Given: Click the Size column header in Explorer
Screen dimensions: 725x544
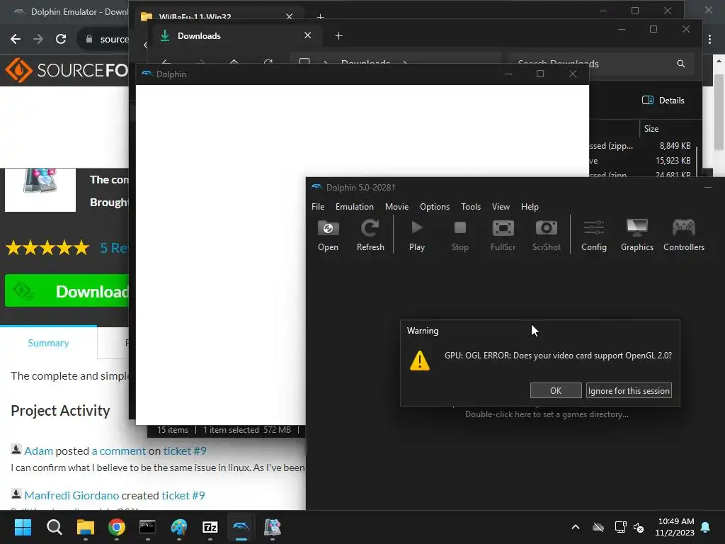Looking at the screenshot, I should [651, 129].
